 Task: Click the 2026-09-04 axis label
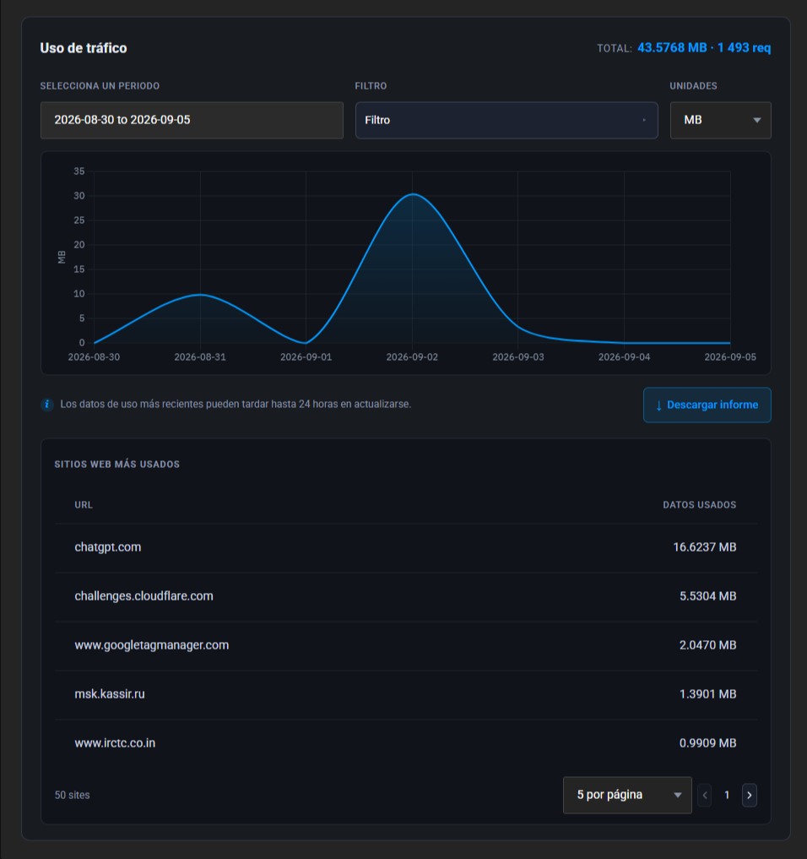(x=624, y=357)
